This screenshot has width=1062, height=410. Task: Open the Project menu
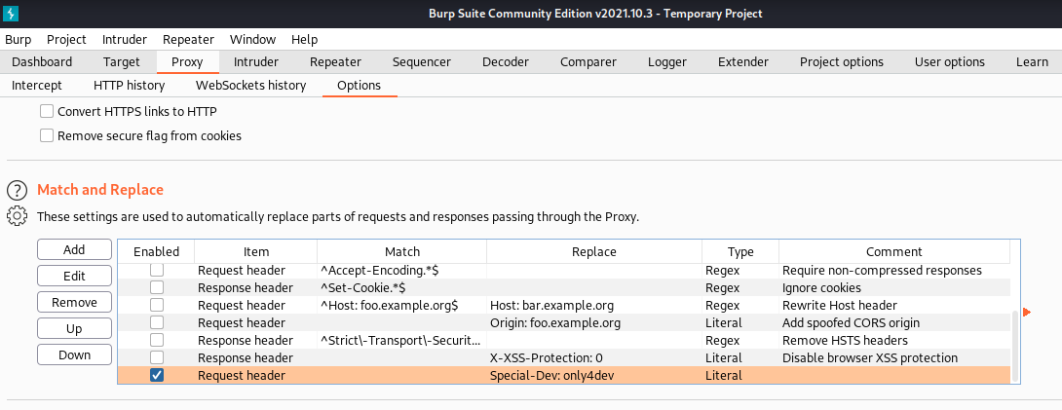[66, 40]
